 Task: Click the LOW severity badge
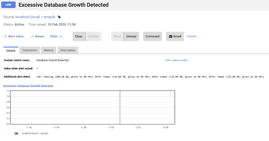pos(8,5)
